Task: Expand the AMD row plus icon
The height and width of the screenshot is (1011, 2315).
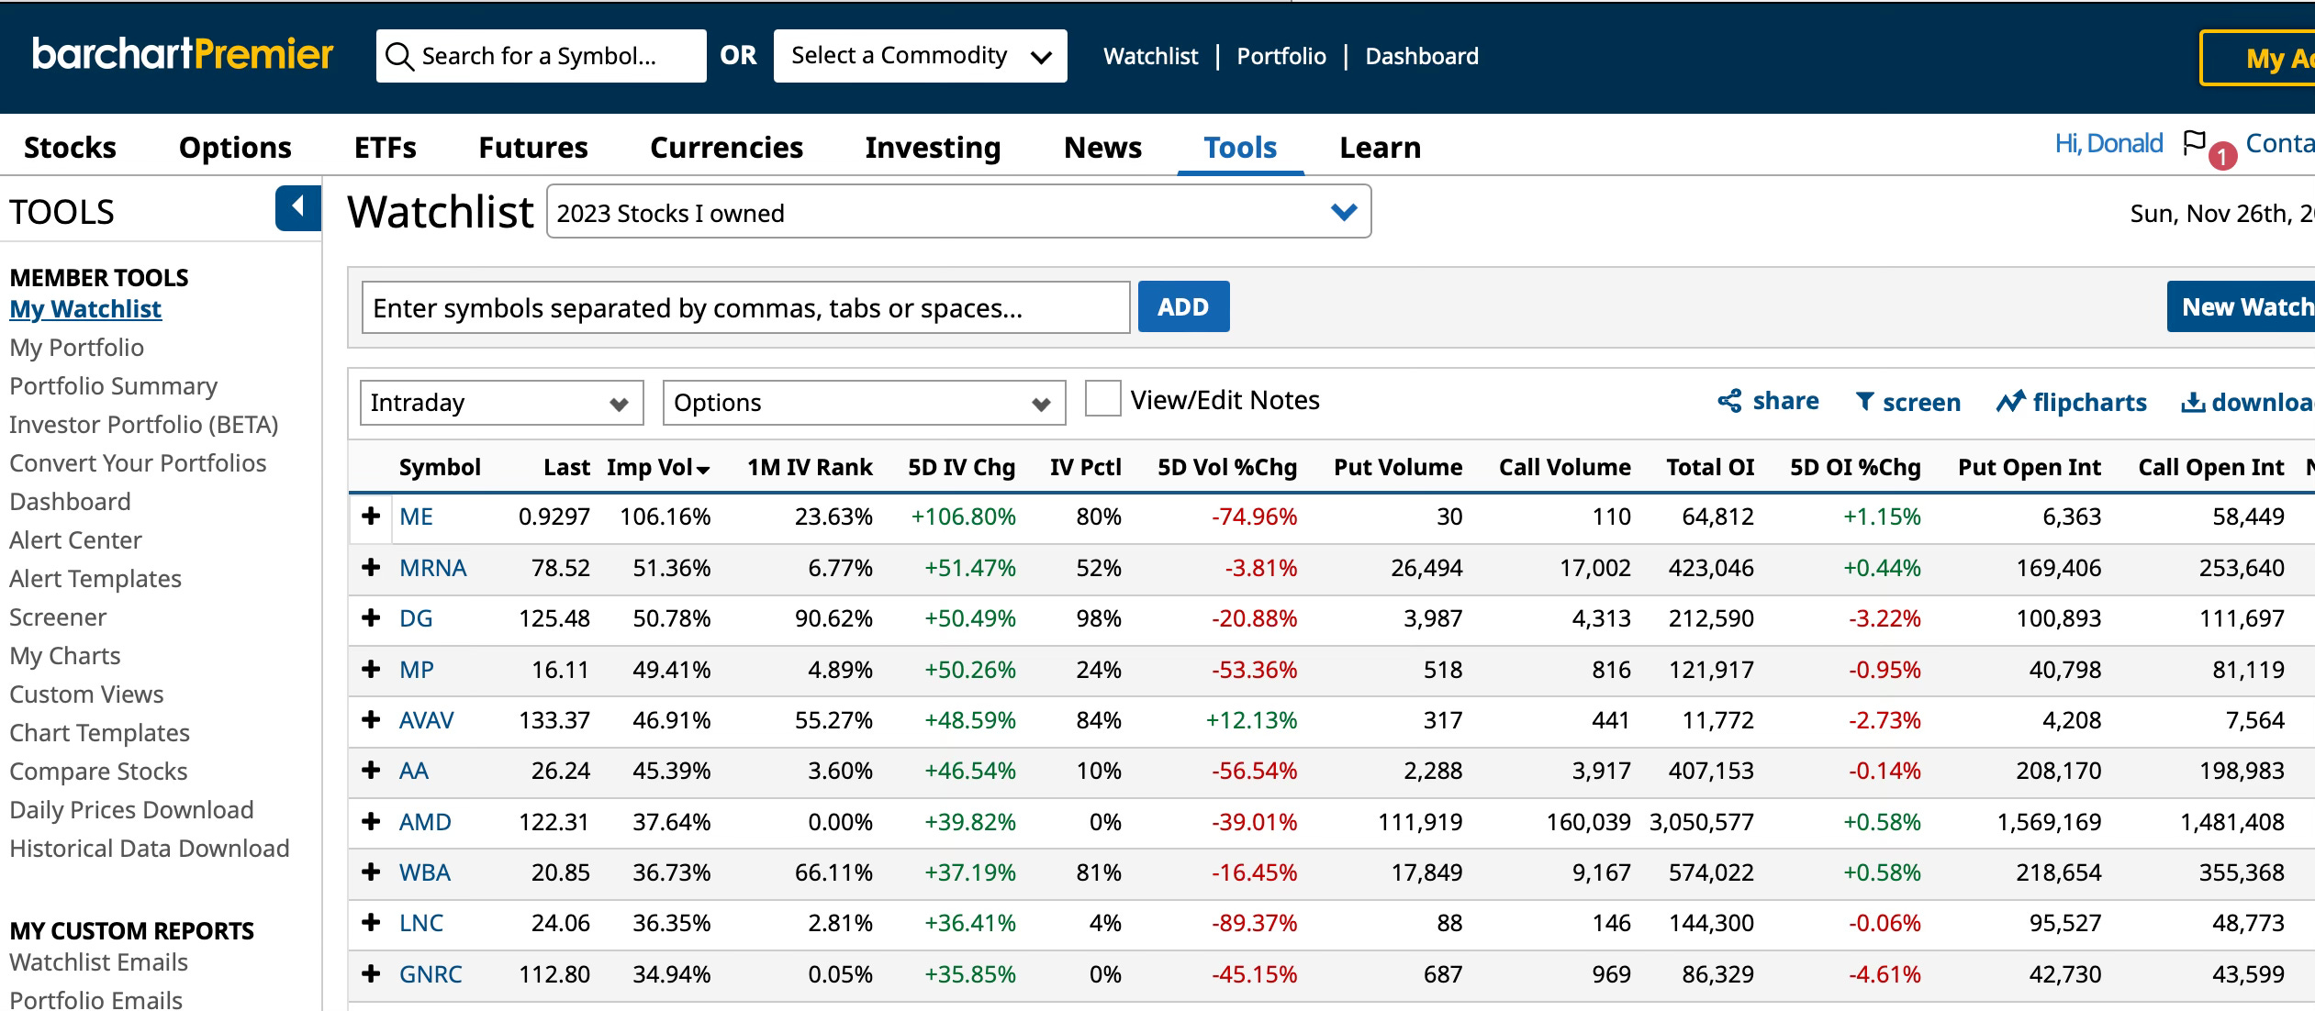Action: point(371,822)
